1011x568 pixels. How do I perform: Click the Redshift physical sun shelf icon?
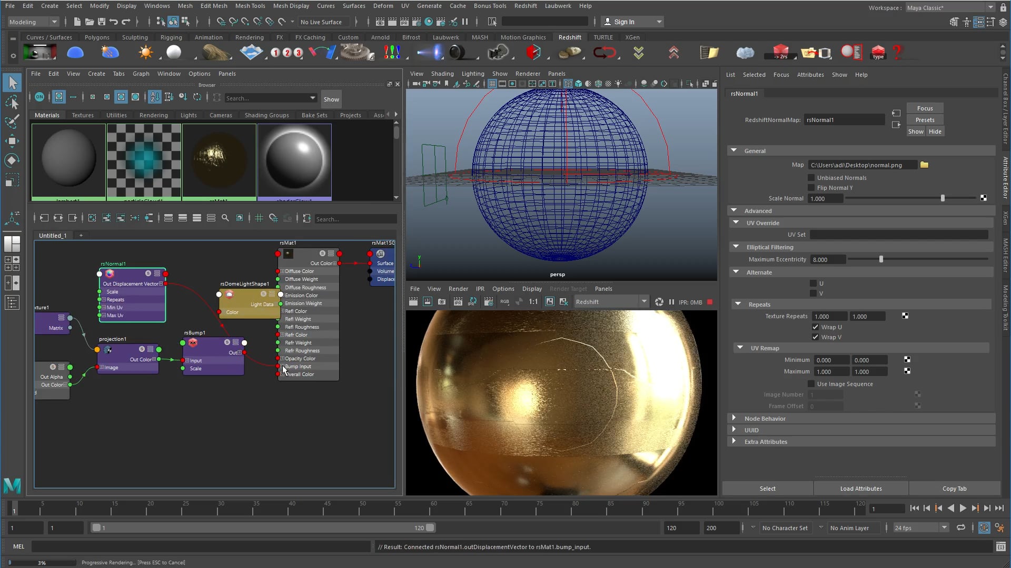(x=145, y=53)
